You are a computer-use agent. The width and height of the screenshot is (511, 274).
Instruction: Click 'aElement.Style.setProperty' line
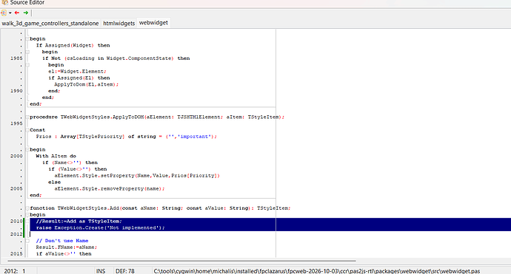137,176
